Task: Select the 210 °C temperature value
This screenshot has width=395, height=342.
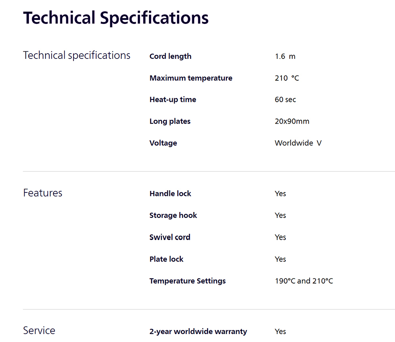Action: coord(287,78)
